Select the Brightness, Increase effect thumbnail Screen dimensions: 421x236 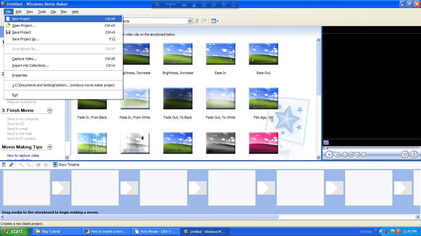click(178, 54)
